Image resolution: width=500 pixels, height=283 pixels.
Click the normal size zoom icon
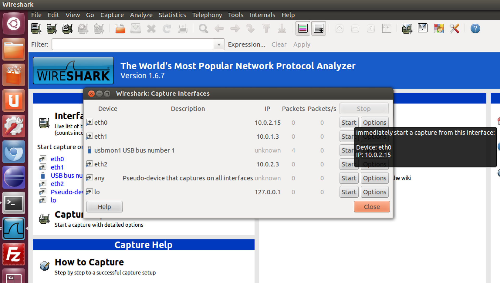[371, 29]
